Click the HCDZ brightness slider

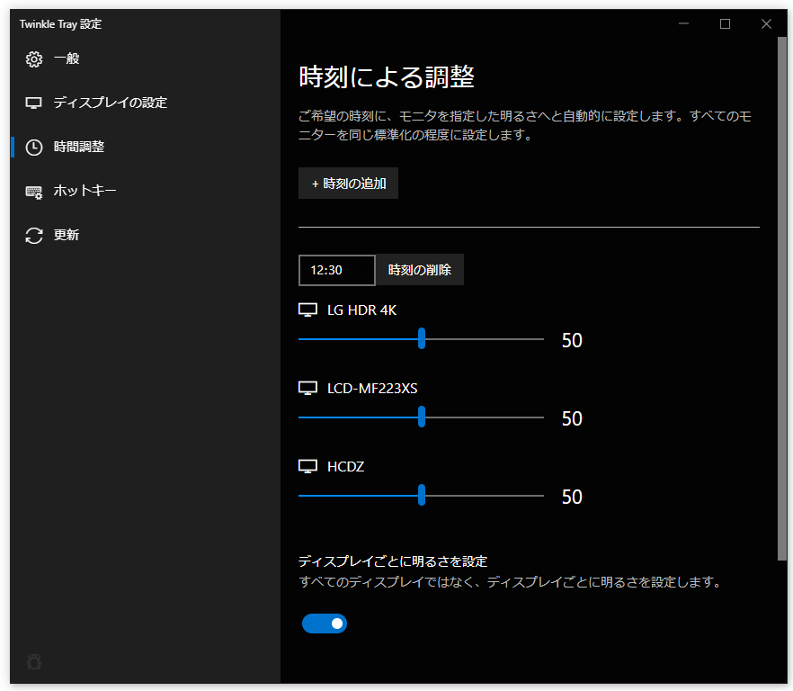pos(421,496)
